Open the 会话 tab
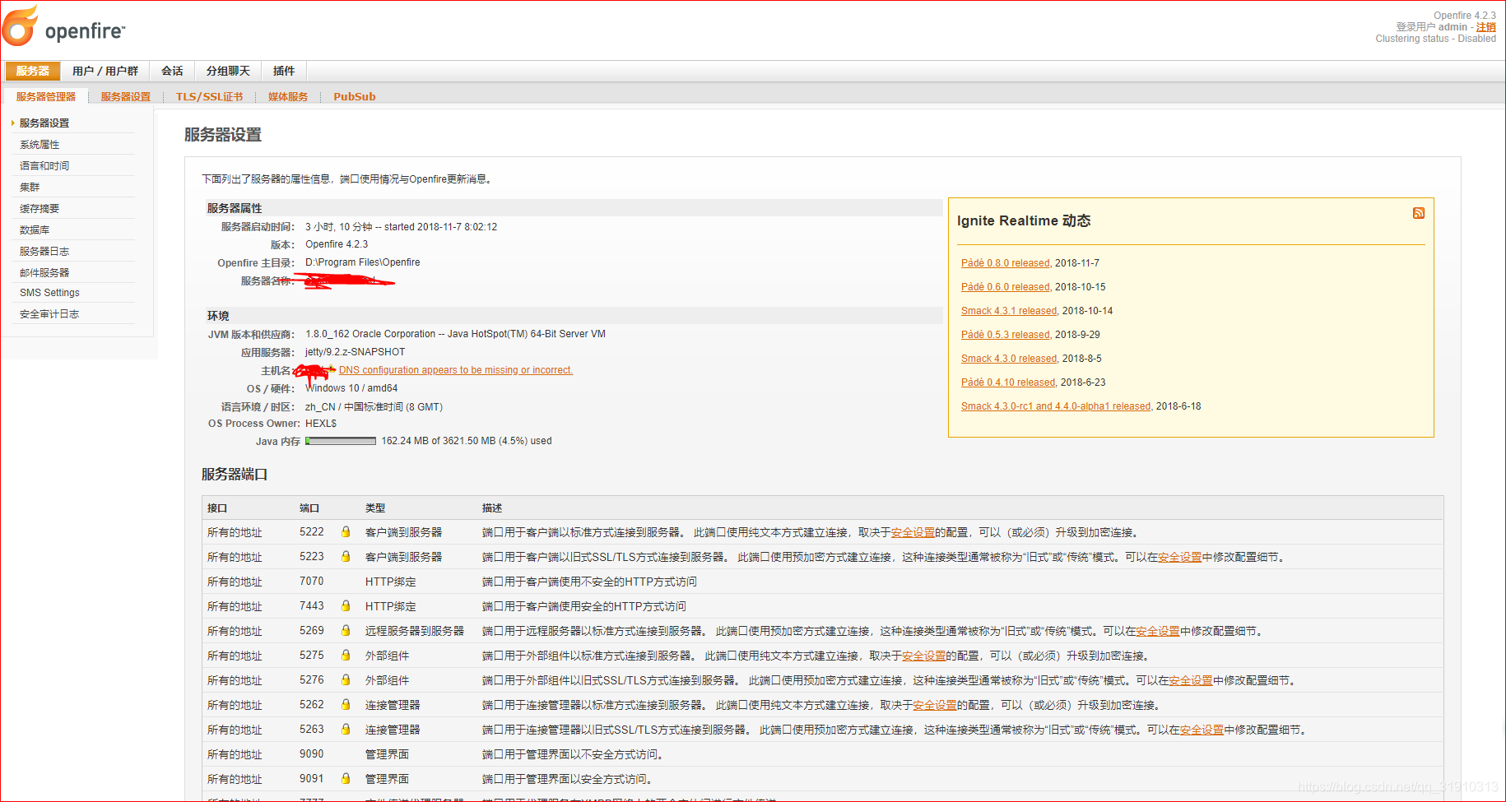Viewport: 1506px width, 802px height. pyautogui.click(x=172, y=71)
